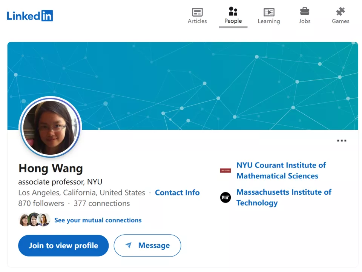Click the mutual connections avatar group
The width and height of the screenshot is (362, 272).
point(34,220)
